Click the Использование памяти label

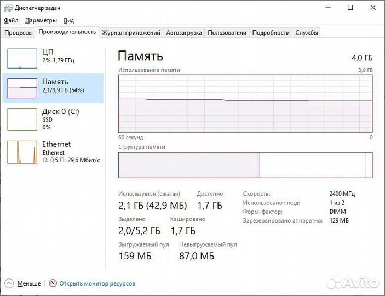coord(149,70)
